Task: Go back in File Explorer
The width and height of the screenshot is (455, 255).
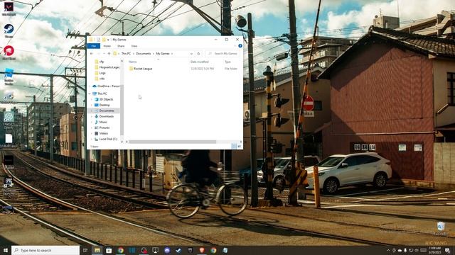Action: point(92,54)
